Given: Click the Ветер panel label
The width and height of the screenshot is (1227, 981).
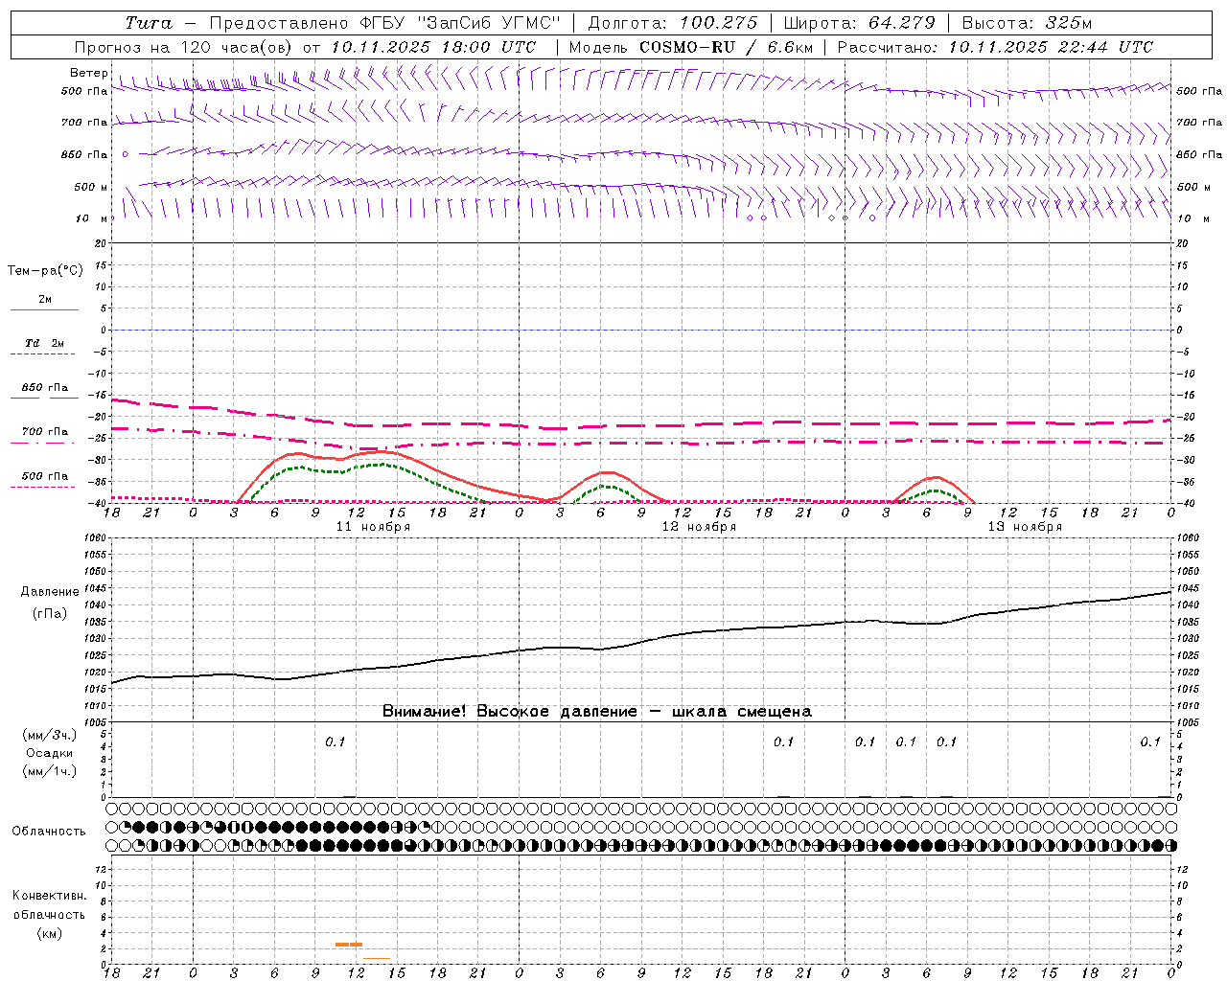Looking at the screenshot, I should 89,73.
